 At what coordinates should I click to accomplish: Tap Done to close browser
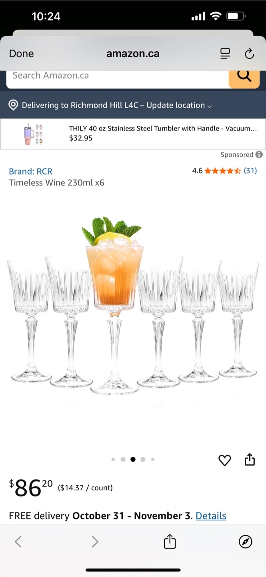[x=22, y=54]
